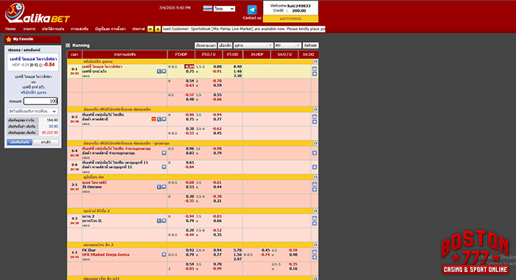
Task: Click the yellow logout button below Credit
Action: click(x=290, y=18)
